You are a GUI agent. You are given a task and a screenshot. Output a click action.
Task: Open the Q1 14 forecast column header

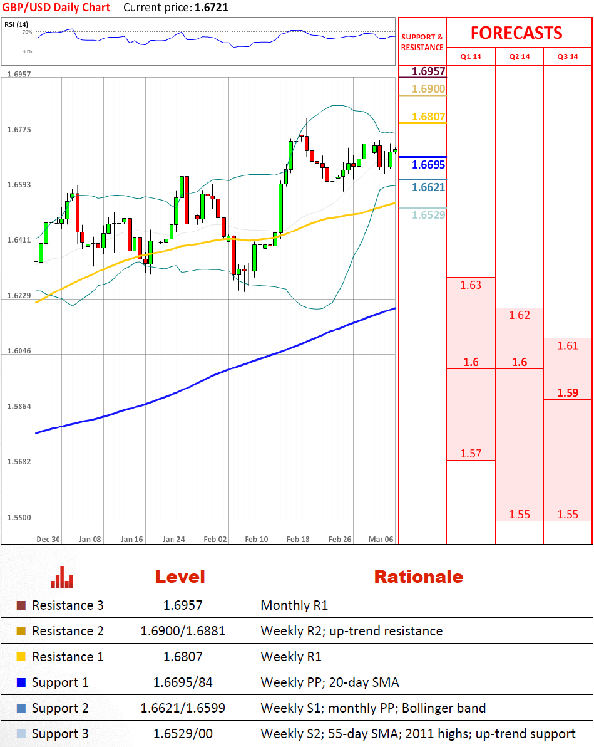click(x=471, y=56)
